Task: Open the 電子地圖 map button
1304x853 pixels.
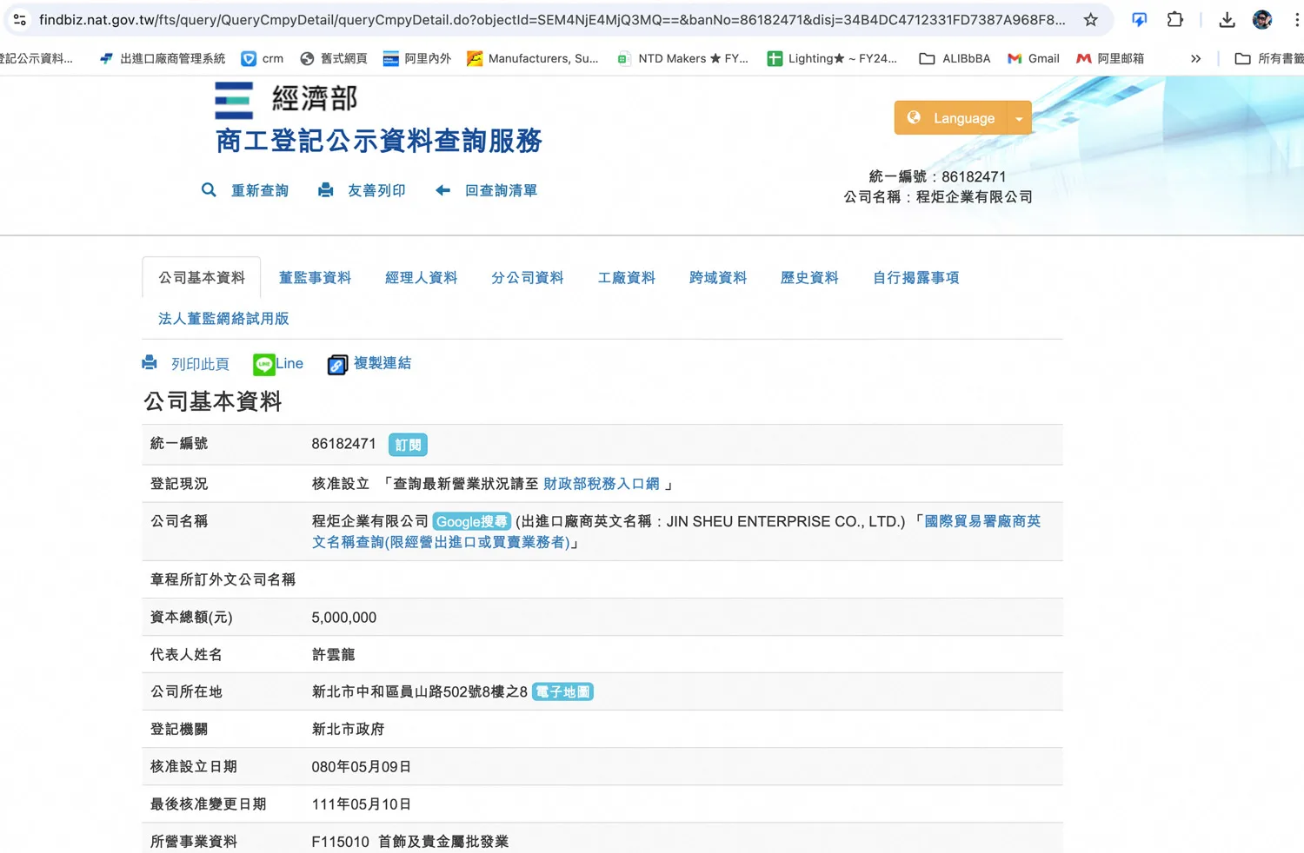Action: (x=562, y=692)
